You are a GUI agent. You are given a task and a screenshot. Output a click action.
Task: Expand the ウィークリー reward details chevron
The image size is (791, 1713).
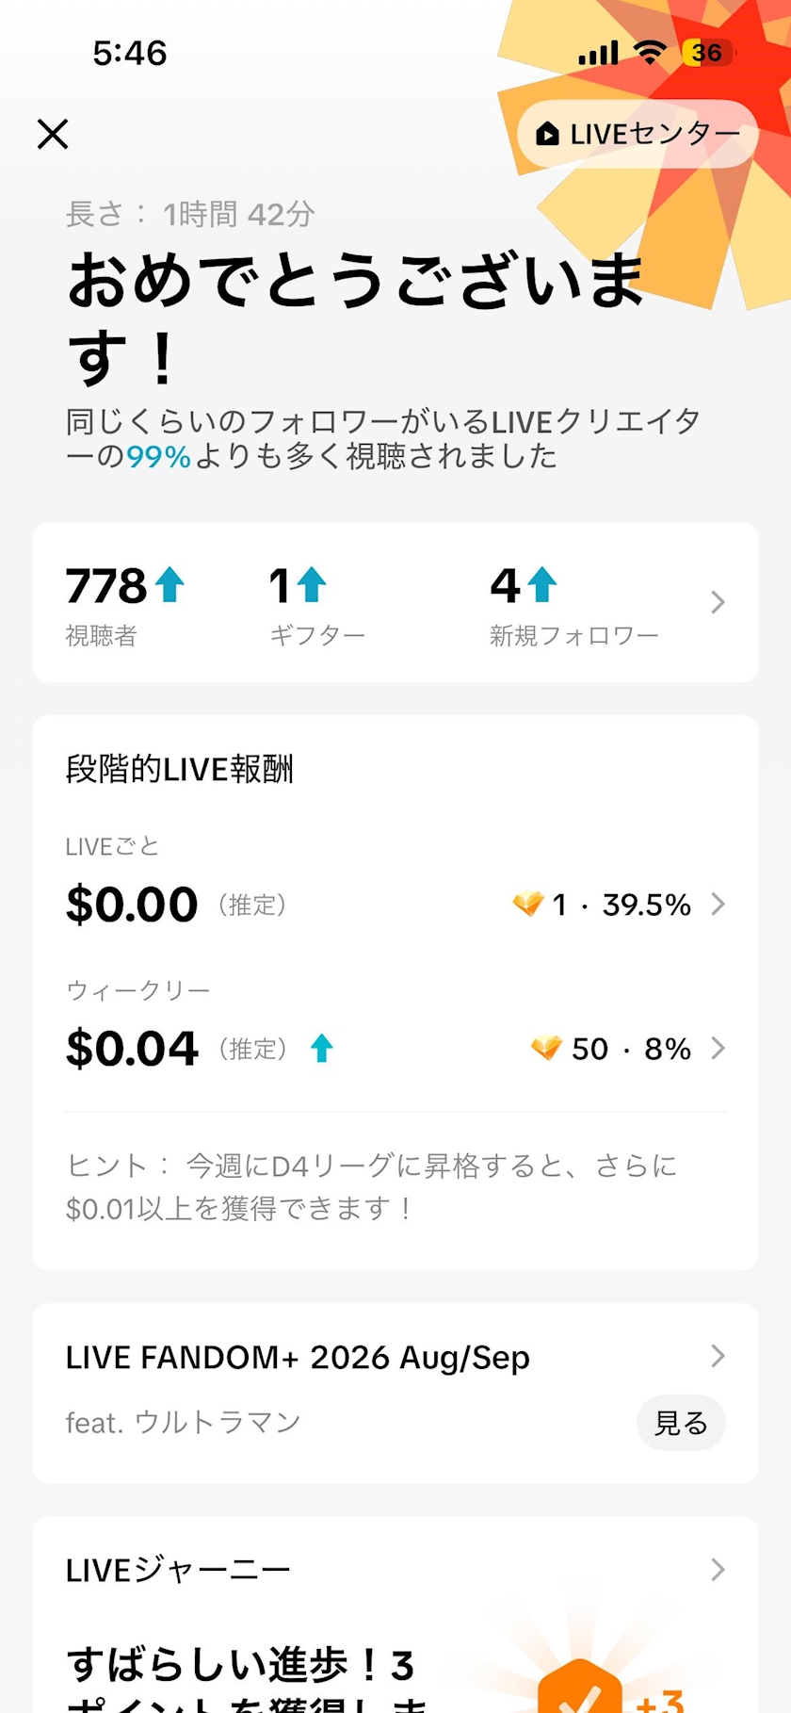click(x=718, y=1048)
